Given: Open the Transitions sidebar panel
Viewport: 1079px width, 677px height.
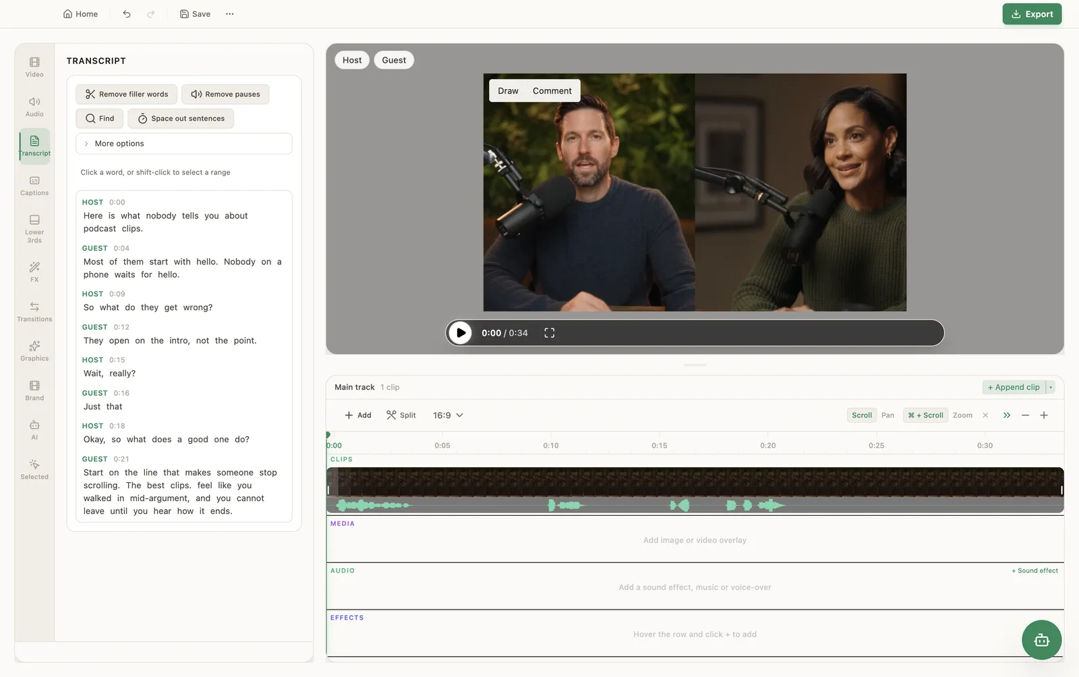Looking at the screenshot, I should tap(34, 312).
